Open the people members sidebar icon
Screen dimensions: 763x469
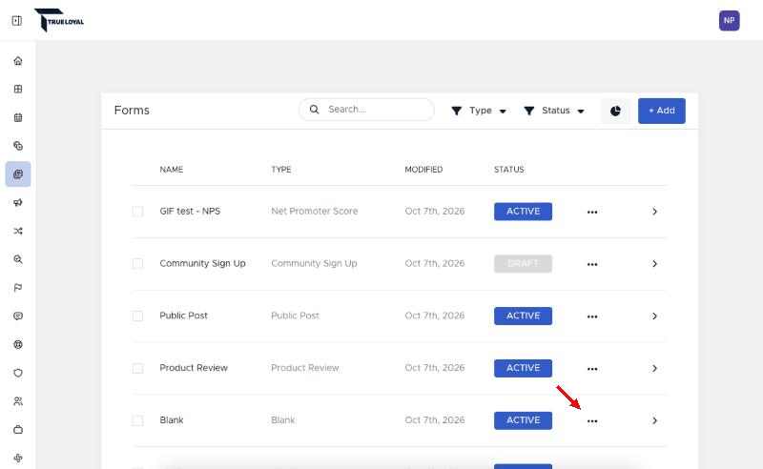[18, 401]
